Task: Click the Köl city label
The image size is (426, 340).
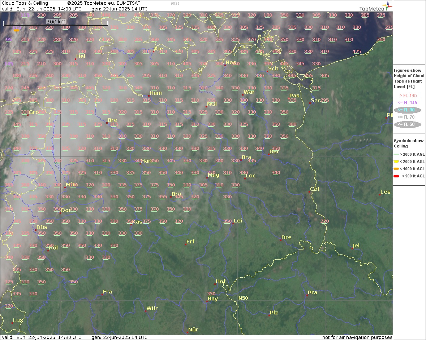Action: [53, 248]
